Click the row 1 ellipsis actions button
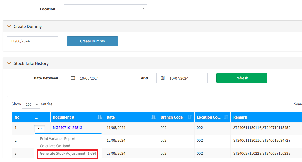Viewport: 302px width, 162px height. [40, 129]
